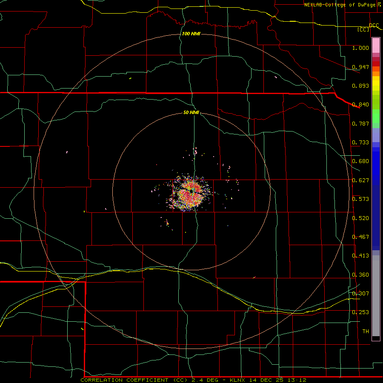Click the 0.520 color scale label
The width and height of the screenshot is (383, 383).
(360, 218)
